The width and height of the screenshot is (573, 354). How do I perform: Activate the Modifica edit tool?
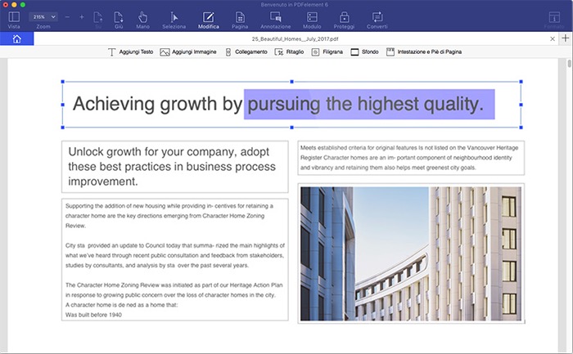pos(208,20)
